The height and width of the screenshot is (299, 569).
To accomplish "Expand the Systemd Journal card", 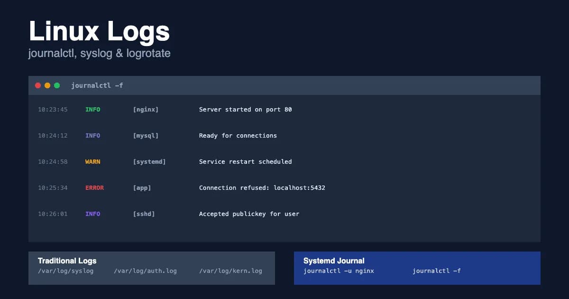I will click(x=417, y=267).
